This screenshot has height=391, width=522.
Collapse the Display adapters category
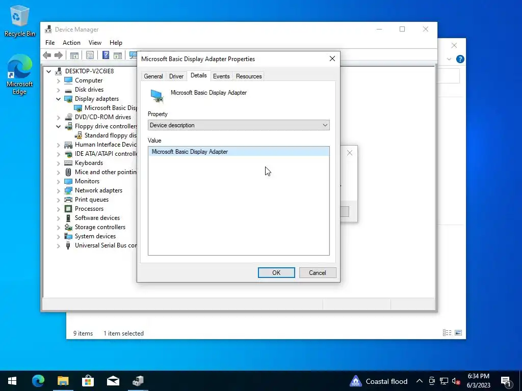(x=59, y=99)
